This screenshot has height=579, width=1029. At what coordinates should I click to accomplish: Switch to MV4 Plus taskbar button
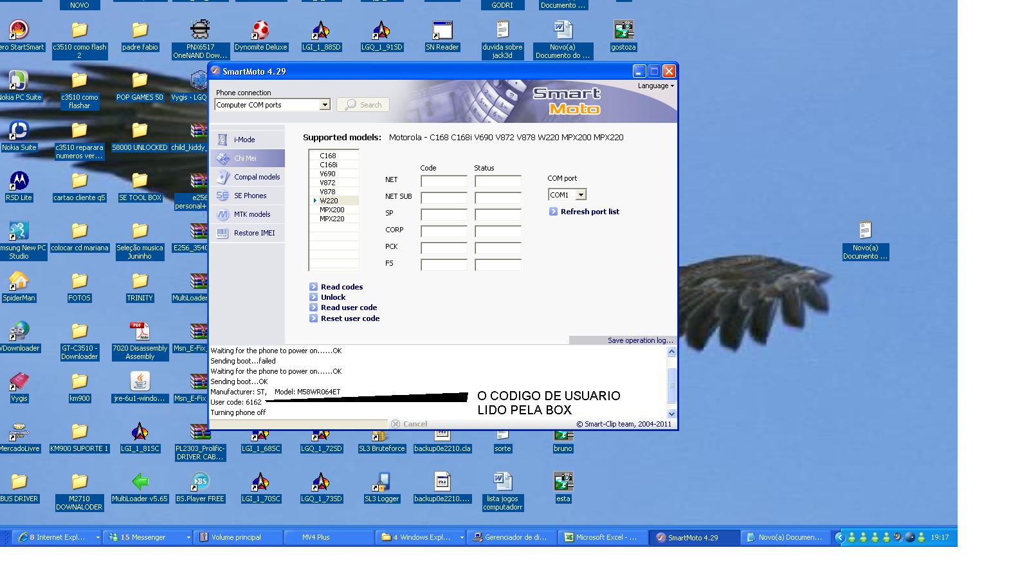point(329,537)
